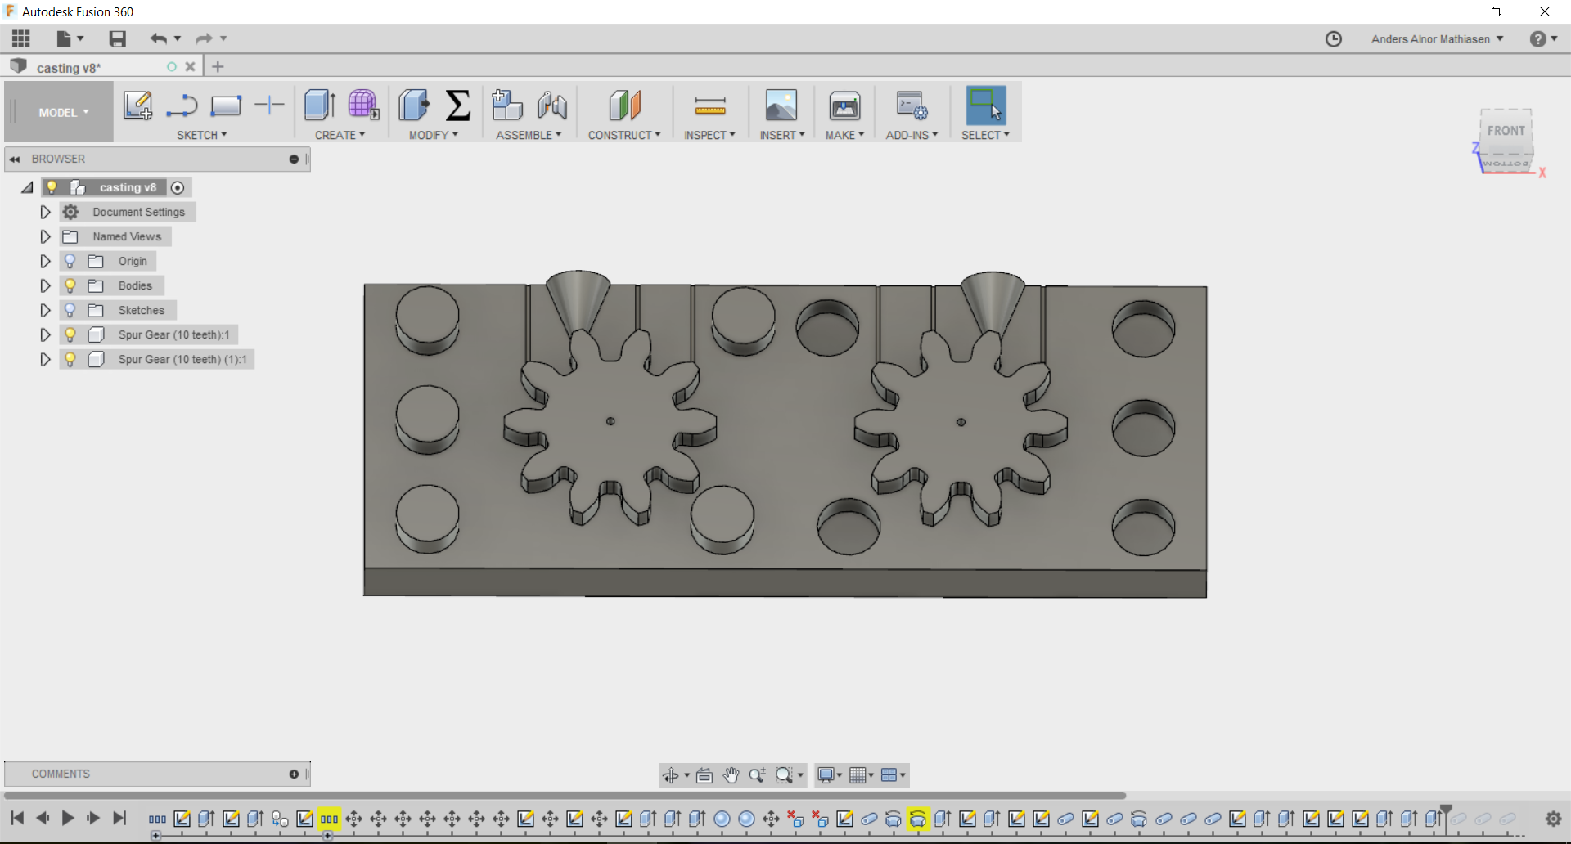This screenshot has height=844, width=1571.
Task: Click the Orbit navigation icon
Action: point(670,775)
